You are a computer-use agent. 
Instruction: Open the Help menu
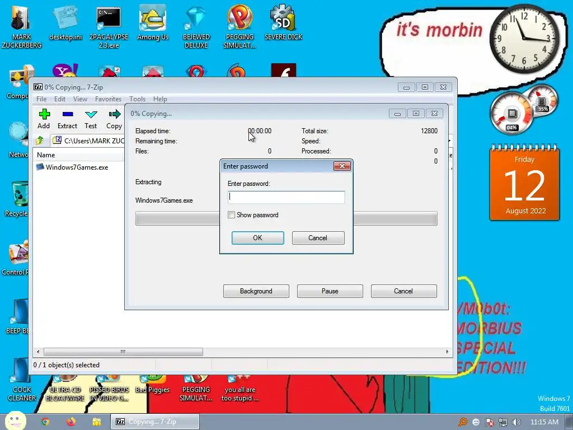coord(160,99)
